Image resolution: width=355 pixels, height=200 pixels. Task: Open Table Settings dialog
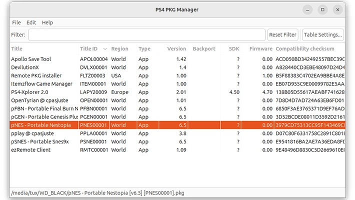(323, 34)
